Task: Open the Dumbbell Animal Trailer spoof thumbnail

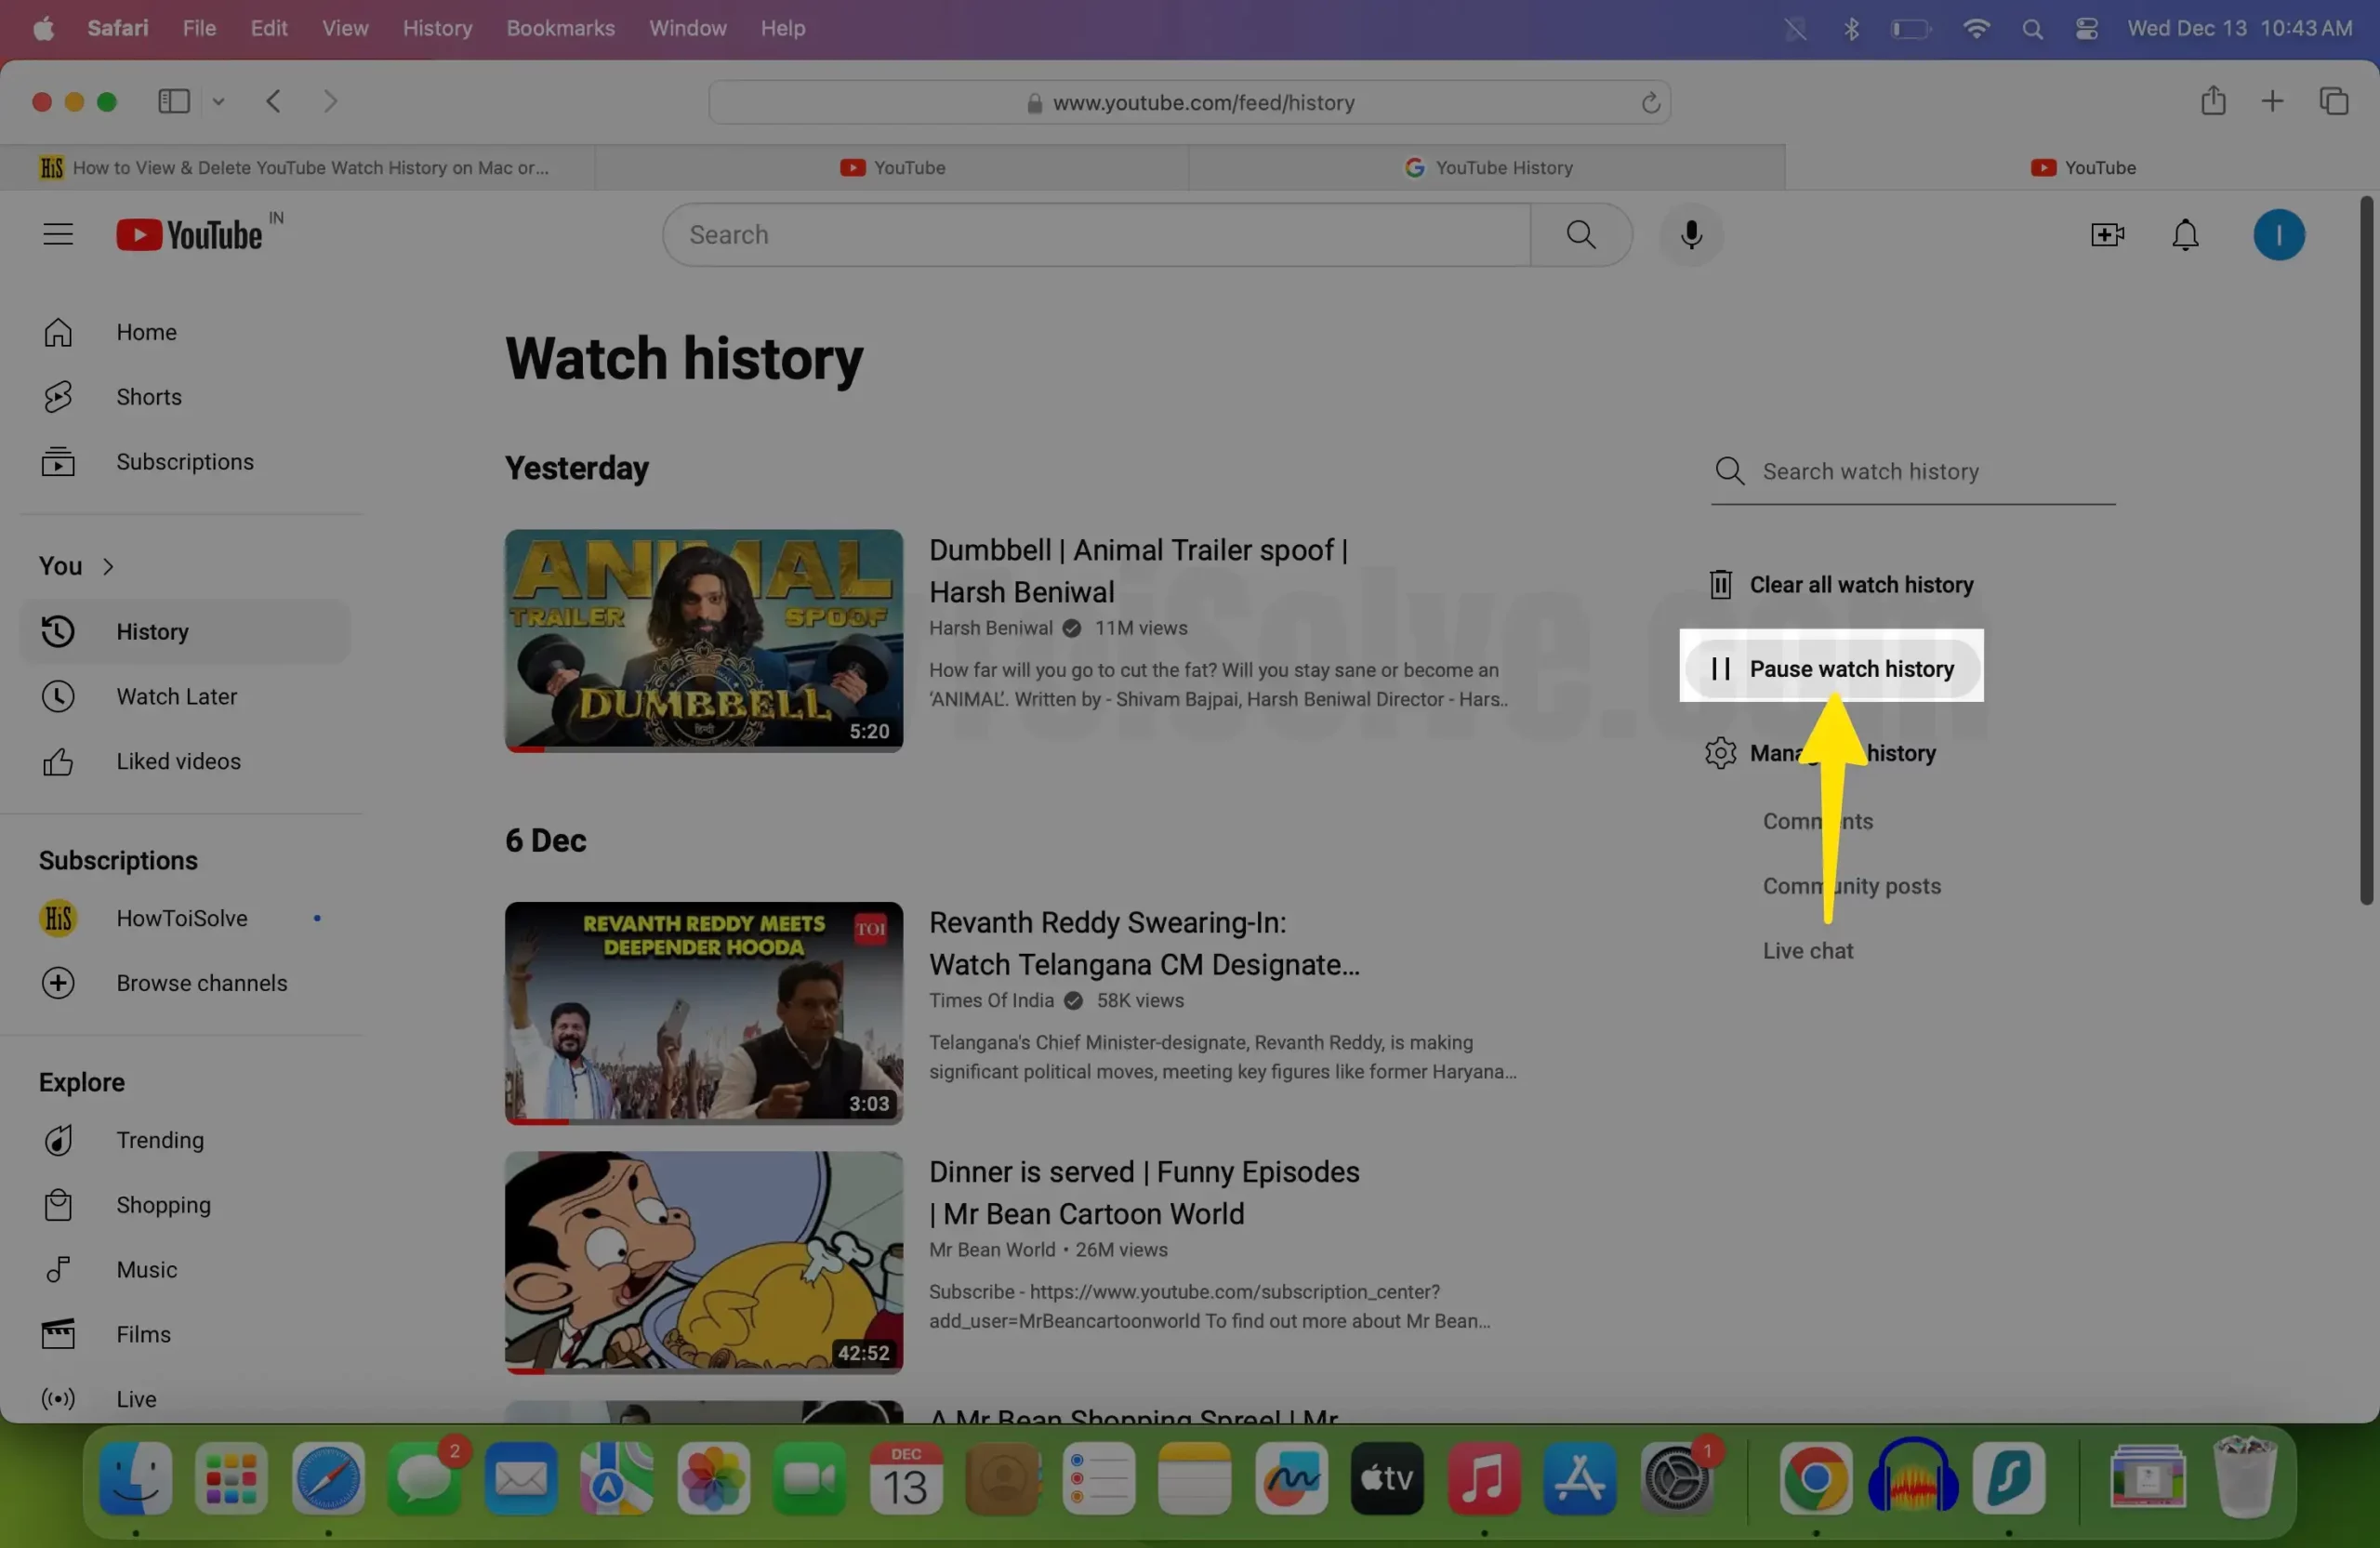Action: point(703,641)
